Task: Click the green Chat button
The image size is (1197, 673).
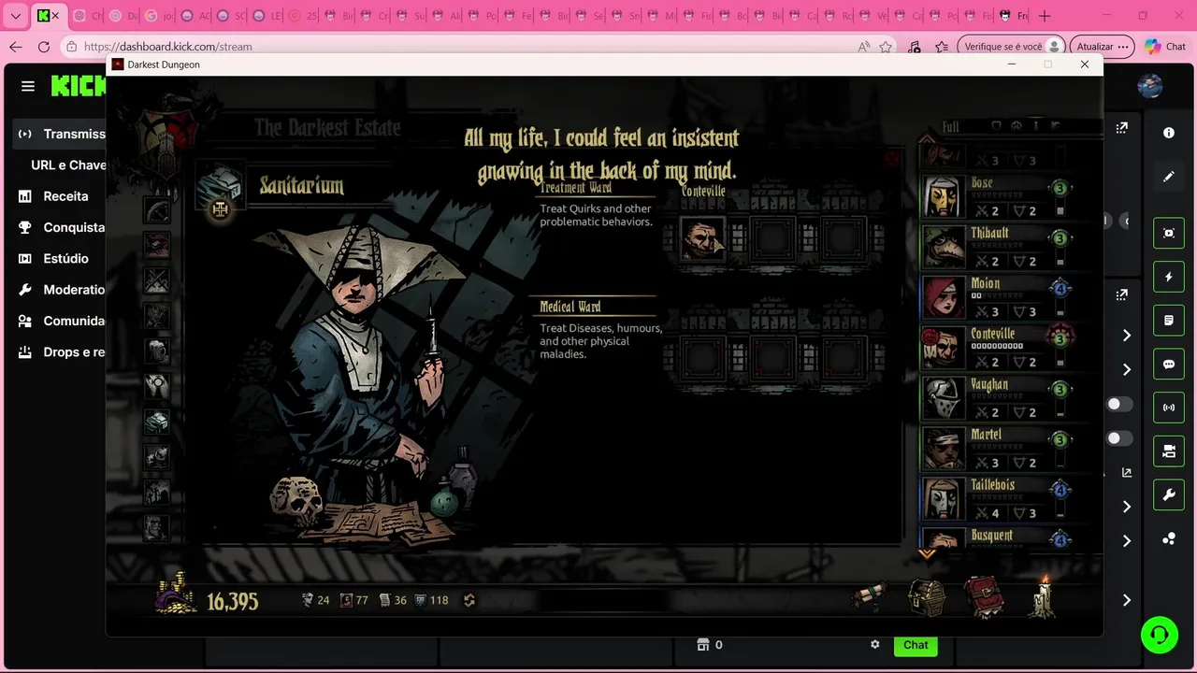Action: [916, 645]
